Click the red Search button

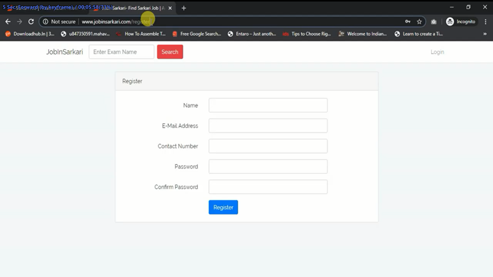pos(170,52)
